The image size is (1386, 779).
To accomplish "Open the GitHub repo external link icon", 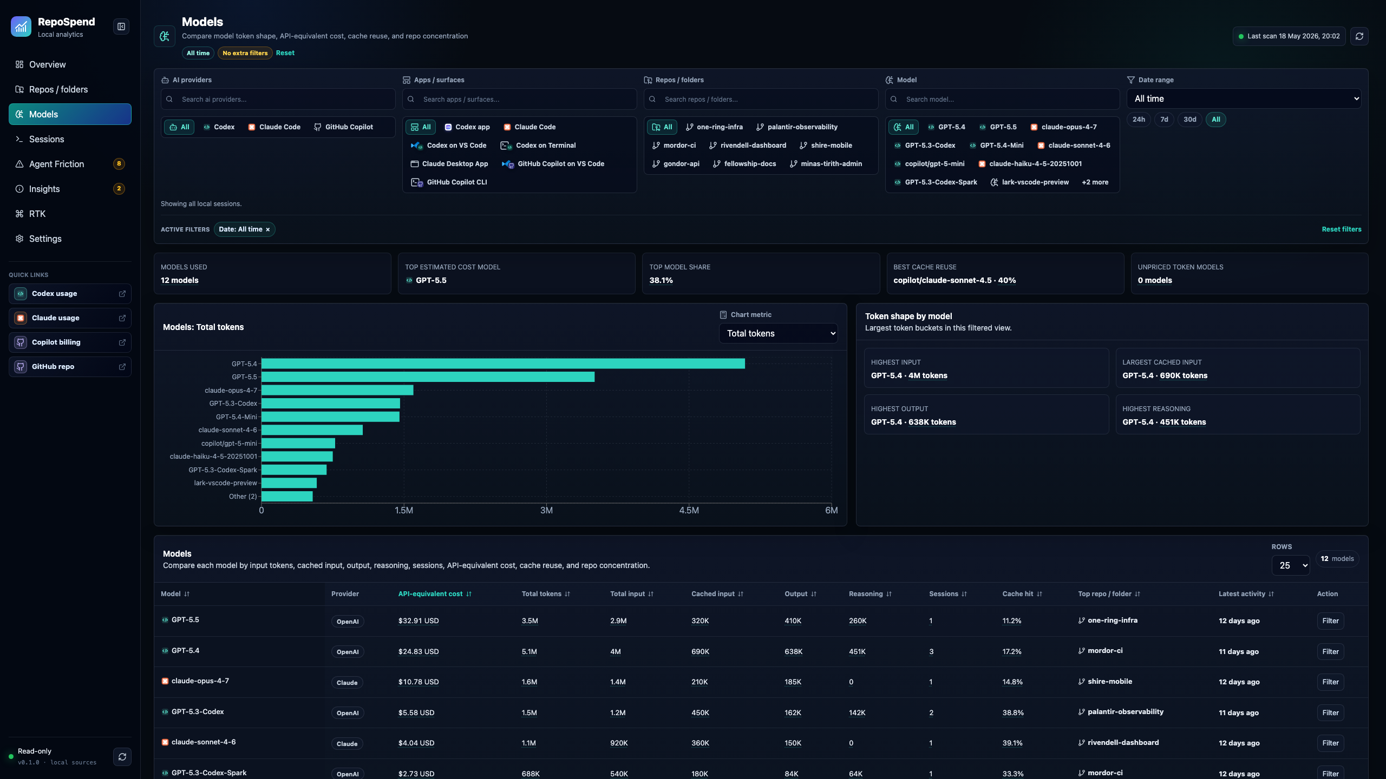I will tap(122, 367).
